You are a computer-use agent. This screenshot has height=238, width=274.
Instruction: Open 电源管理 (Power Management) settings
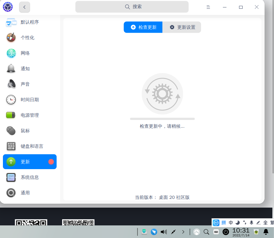click(x=30, y=115)
